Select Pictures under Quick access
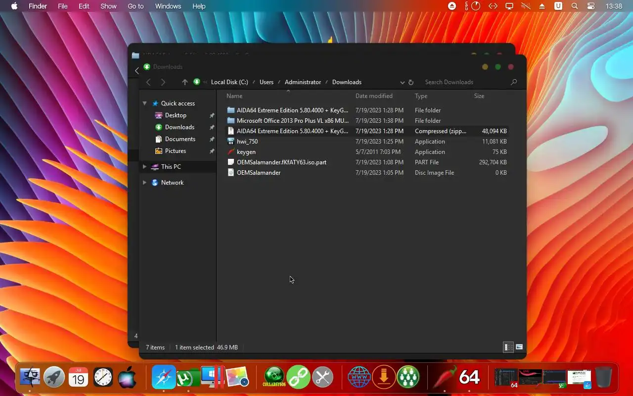Image resolution: width=633 pixels, height=396 pixels. [176, 151]
